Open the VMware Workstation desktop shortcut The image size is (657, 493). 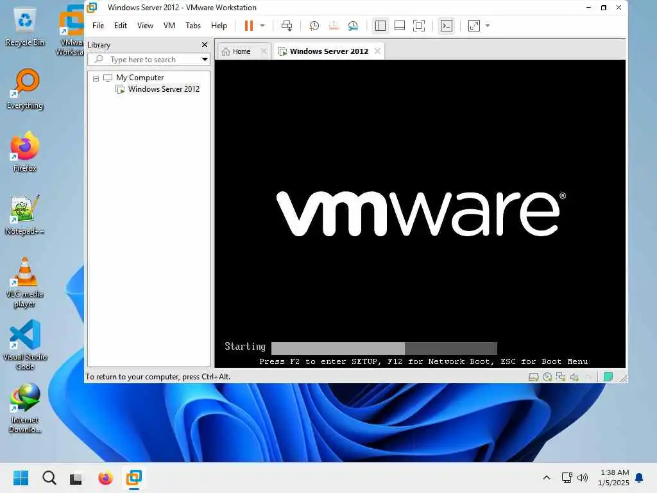[71, 30]
